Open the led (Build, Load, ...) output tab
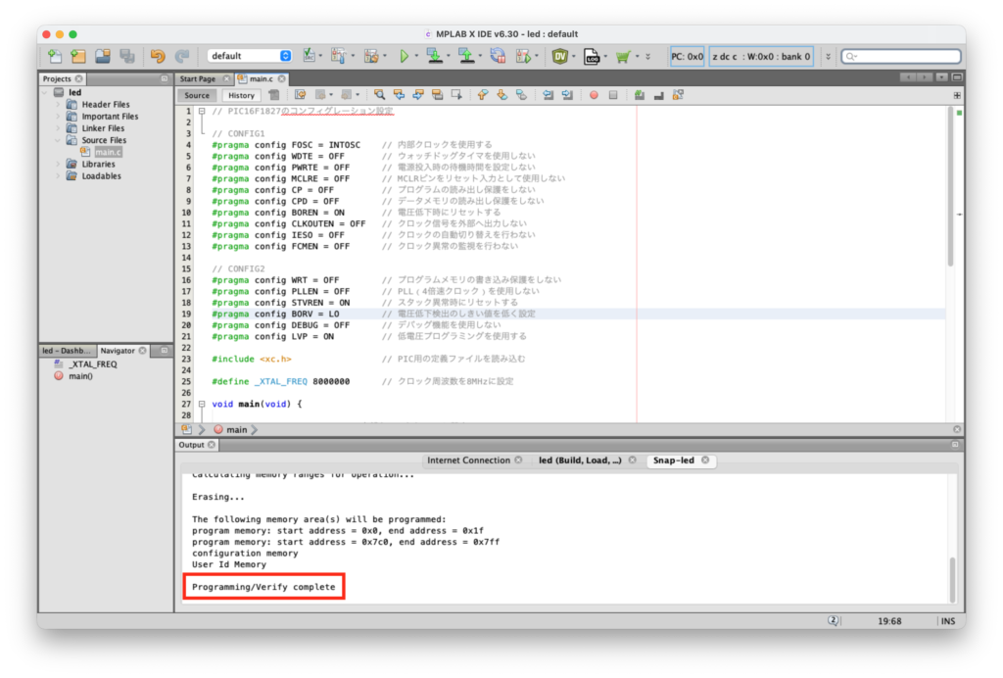1003x678 pixels. pos(580,460)
